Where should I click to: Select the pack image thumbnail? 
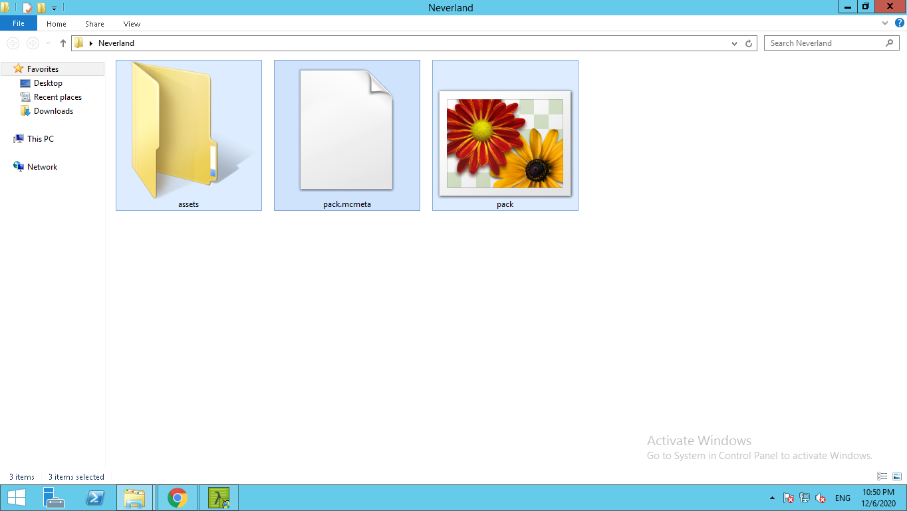(505, 136)
